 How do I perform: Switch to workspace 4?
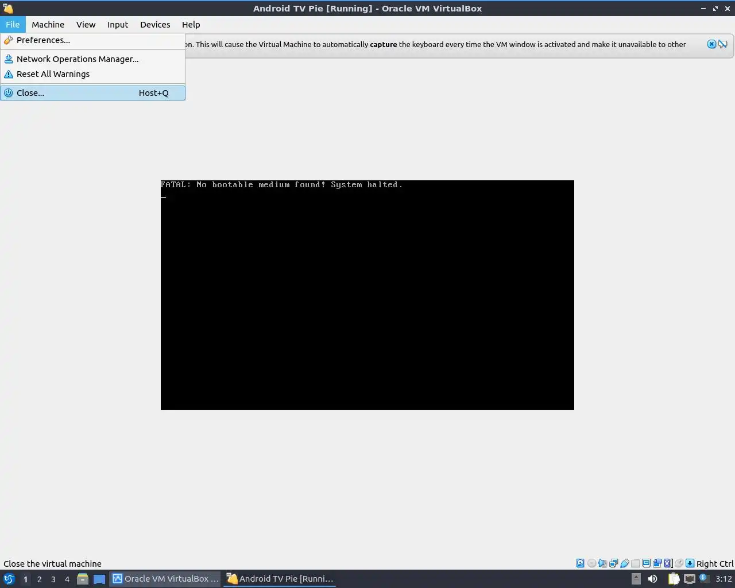67,579
